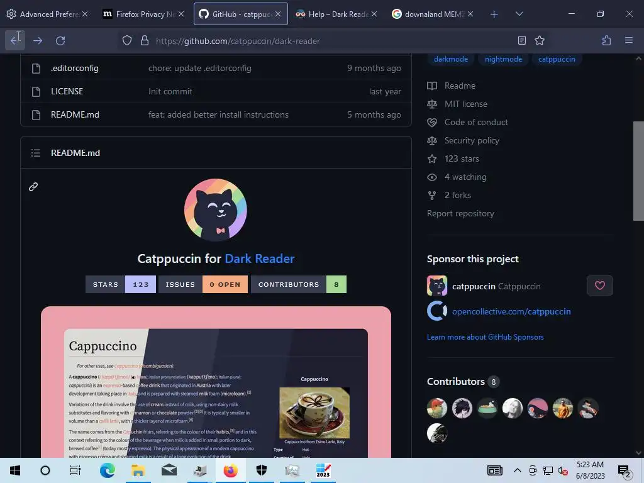Follow the Dark Reader heading link
This screenshot has width=644, height=483.
[x=260, y=258]
